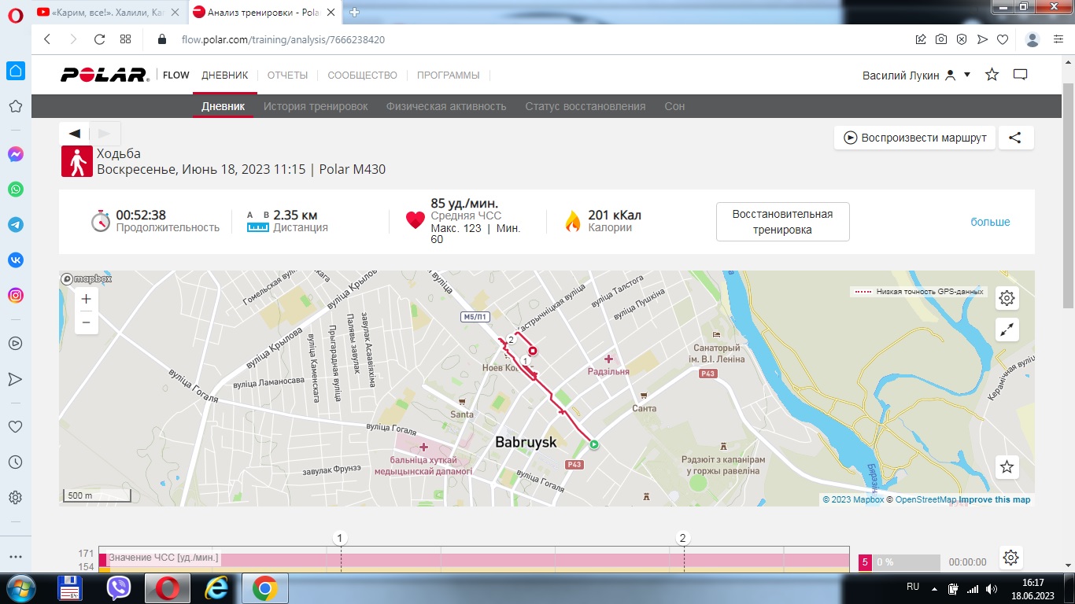Open Internet Explorer from the taskbar

pyautogui.click(x=216, y=588)
